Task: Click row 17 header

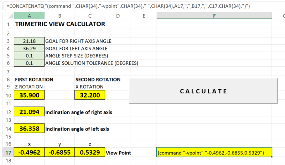Action: (x=7, y=153)
